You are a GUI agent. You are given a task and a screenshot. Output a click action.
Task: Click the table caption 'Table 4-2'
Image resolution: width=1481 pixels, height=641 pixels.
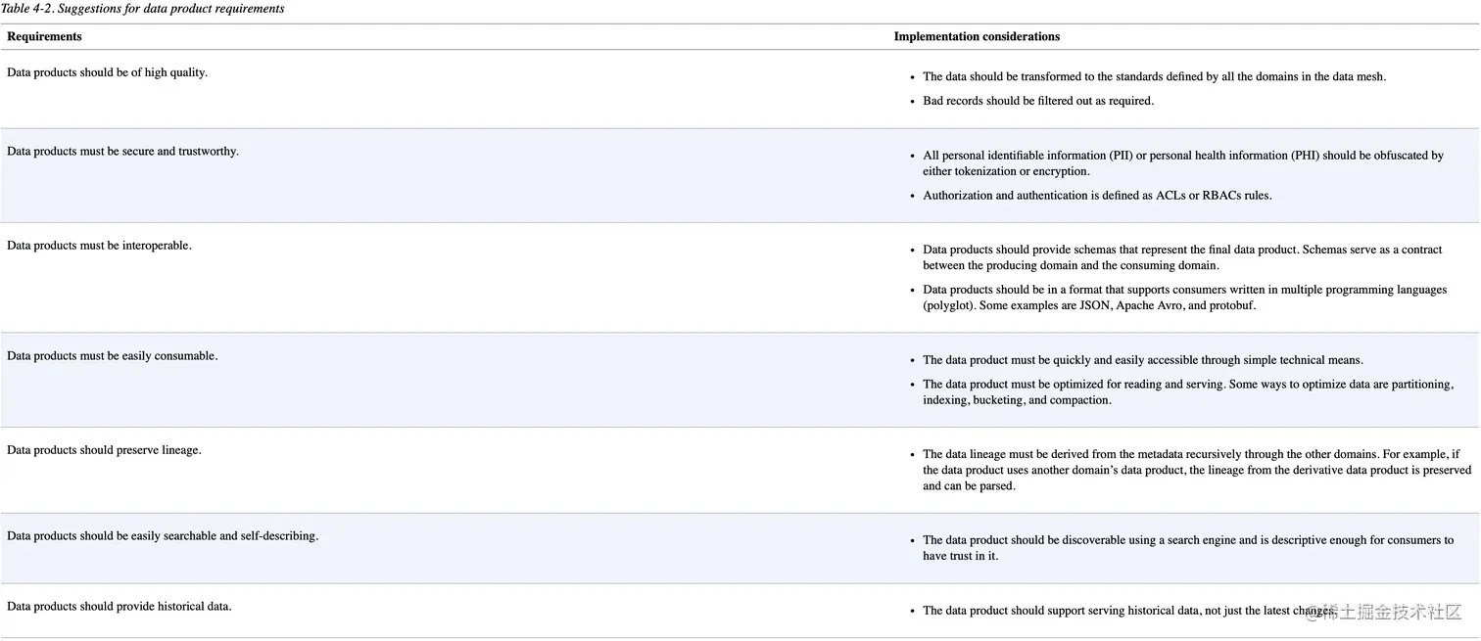pos(143,9)
